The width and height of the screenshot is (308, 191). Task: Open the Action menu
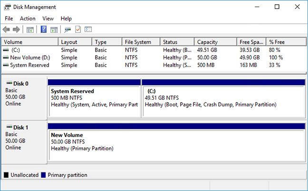click(28, 19)
